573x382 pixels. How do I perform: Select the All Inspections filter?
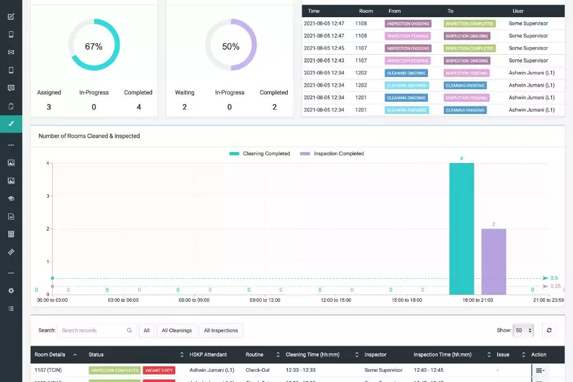[x=221, y=330]
